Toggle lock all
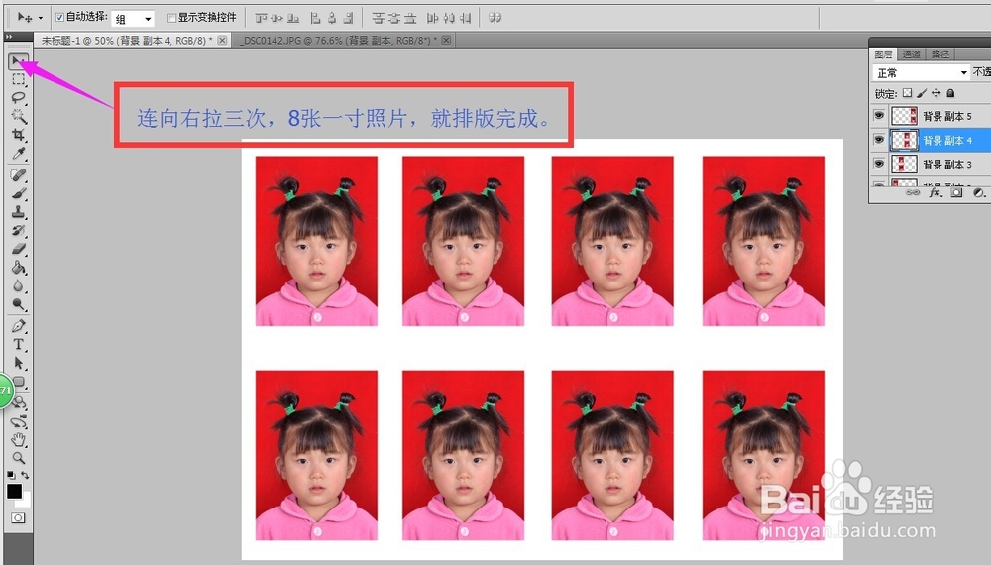This screenshot has height=565, width=991. [x=950, y=93]
